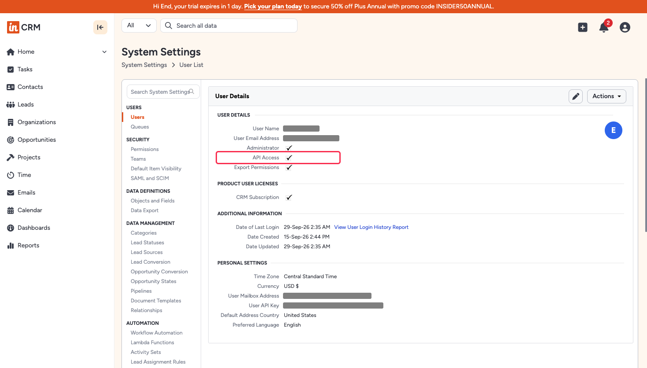Click the Reports bar chart icon
This screenshot has width=647, height=368.
coord(11,246)
